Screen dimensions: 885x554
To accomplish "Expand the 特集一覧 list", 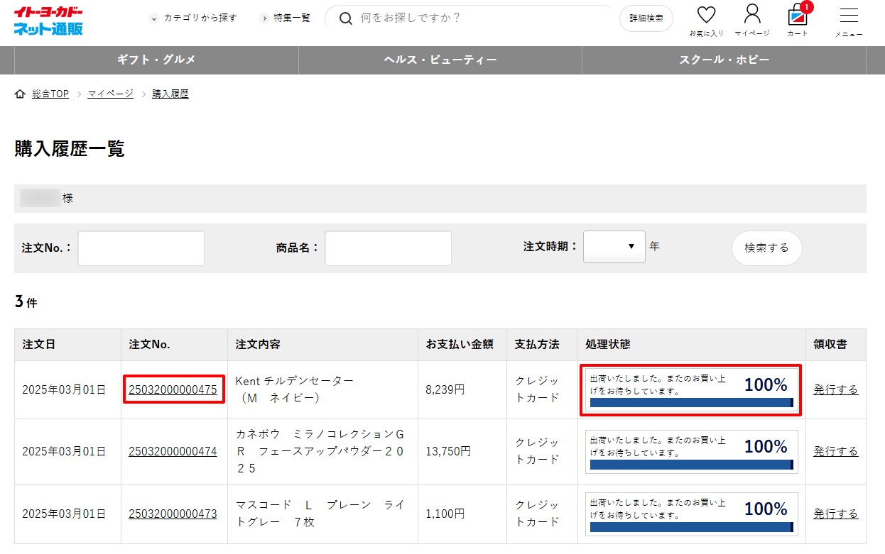I will [285, 18].
